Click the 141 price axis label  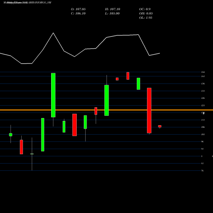(x=203, y=76)
